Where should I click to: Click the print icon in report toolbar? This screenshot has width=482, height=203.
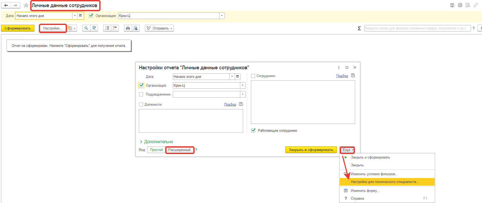tap(128, 28)
